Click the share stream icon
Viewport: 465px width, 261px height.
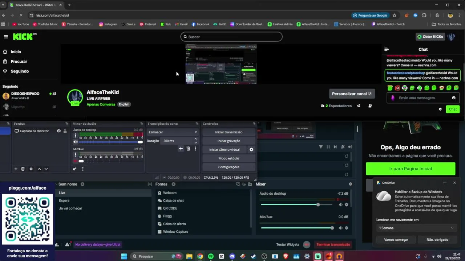[x=359, y=106]
